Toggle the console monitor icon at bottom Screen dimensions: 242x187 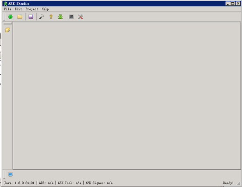tap(11, 174)
